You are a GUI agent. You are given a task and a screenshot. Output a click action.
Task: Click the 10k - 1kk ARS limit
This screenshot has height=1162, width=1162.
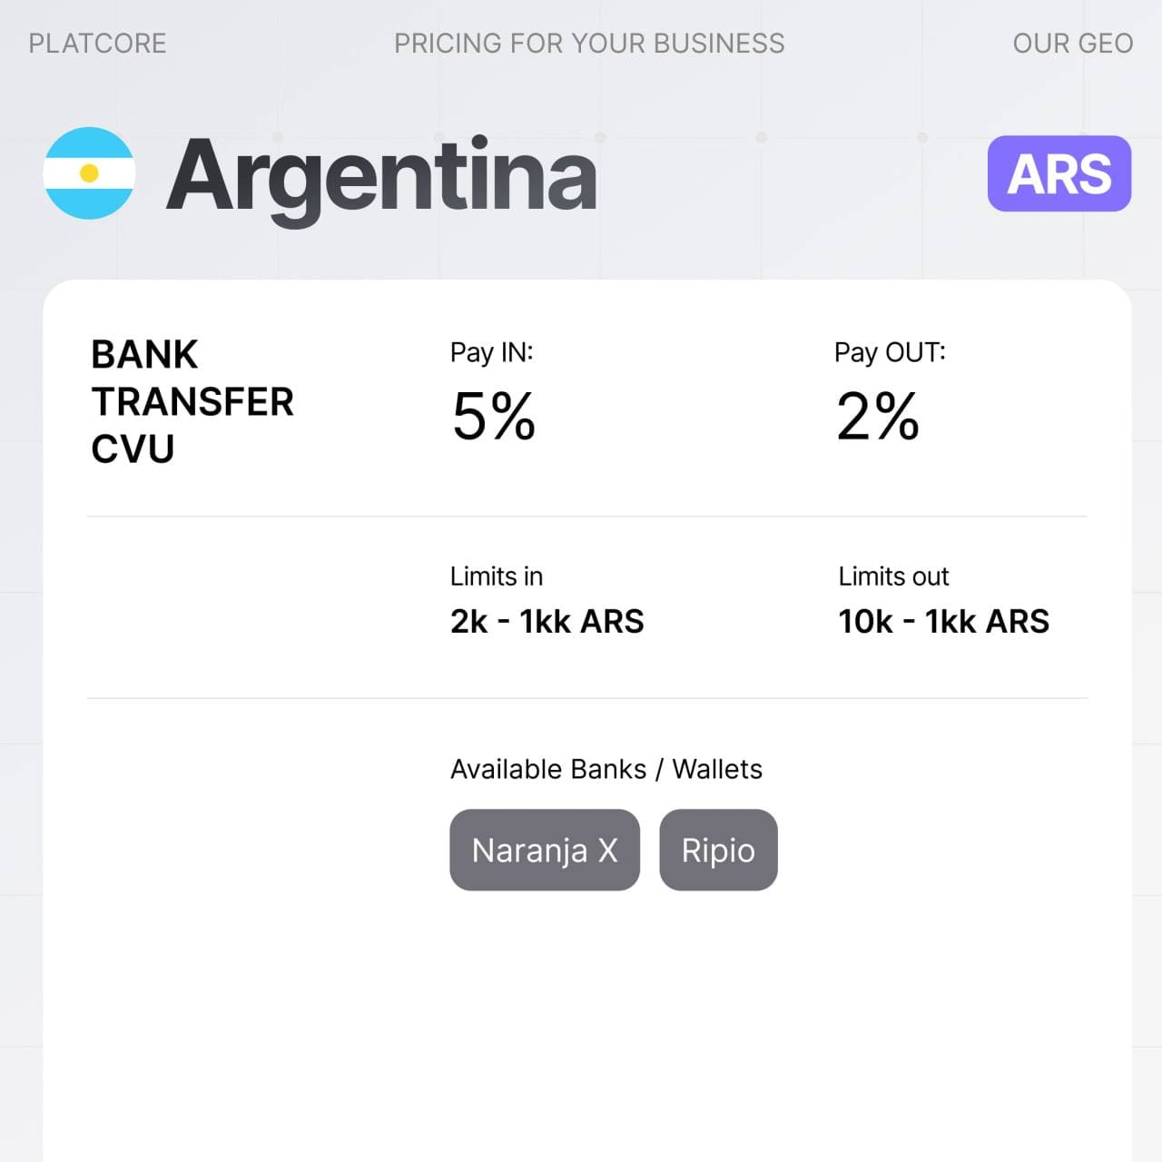coord(943,622)
